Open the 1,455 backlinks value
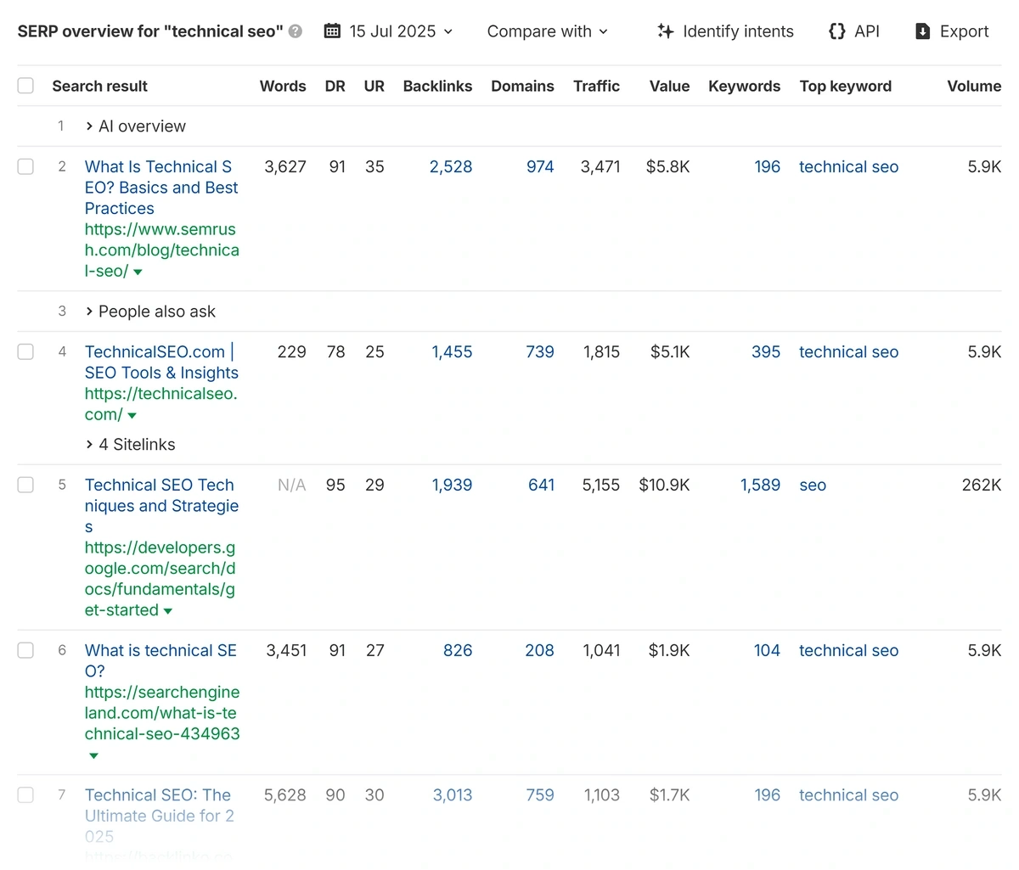This screenshot has width=1019, height=870. [452, 352]
